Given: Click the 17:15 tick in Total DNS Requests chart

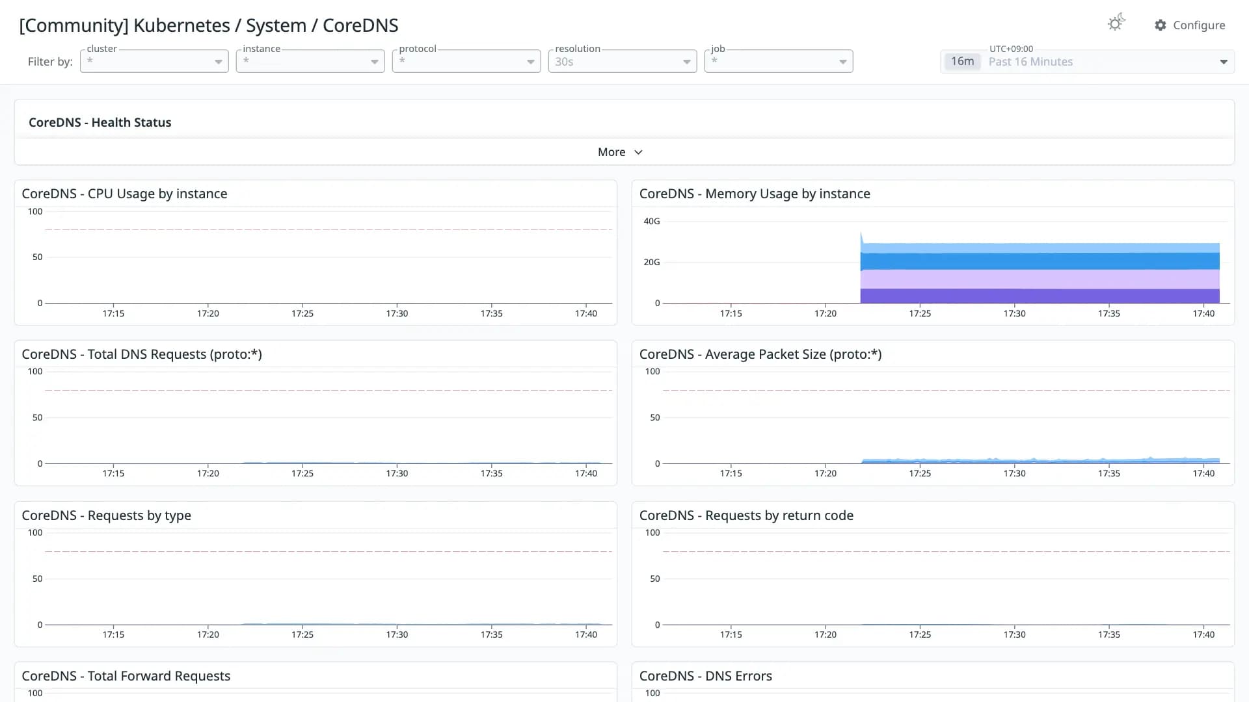Looking at the screenshot, I should coord(113,473).
